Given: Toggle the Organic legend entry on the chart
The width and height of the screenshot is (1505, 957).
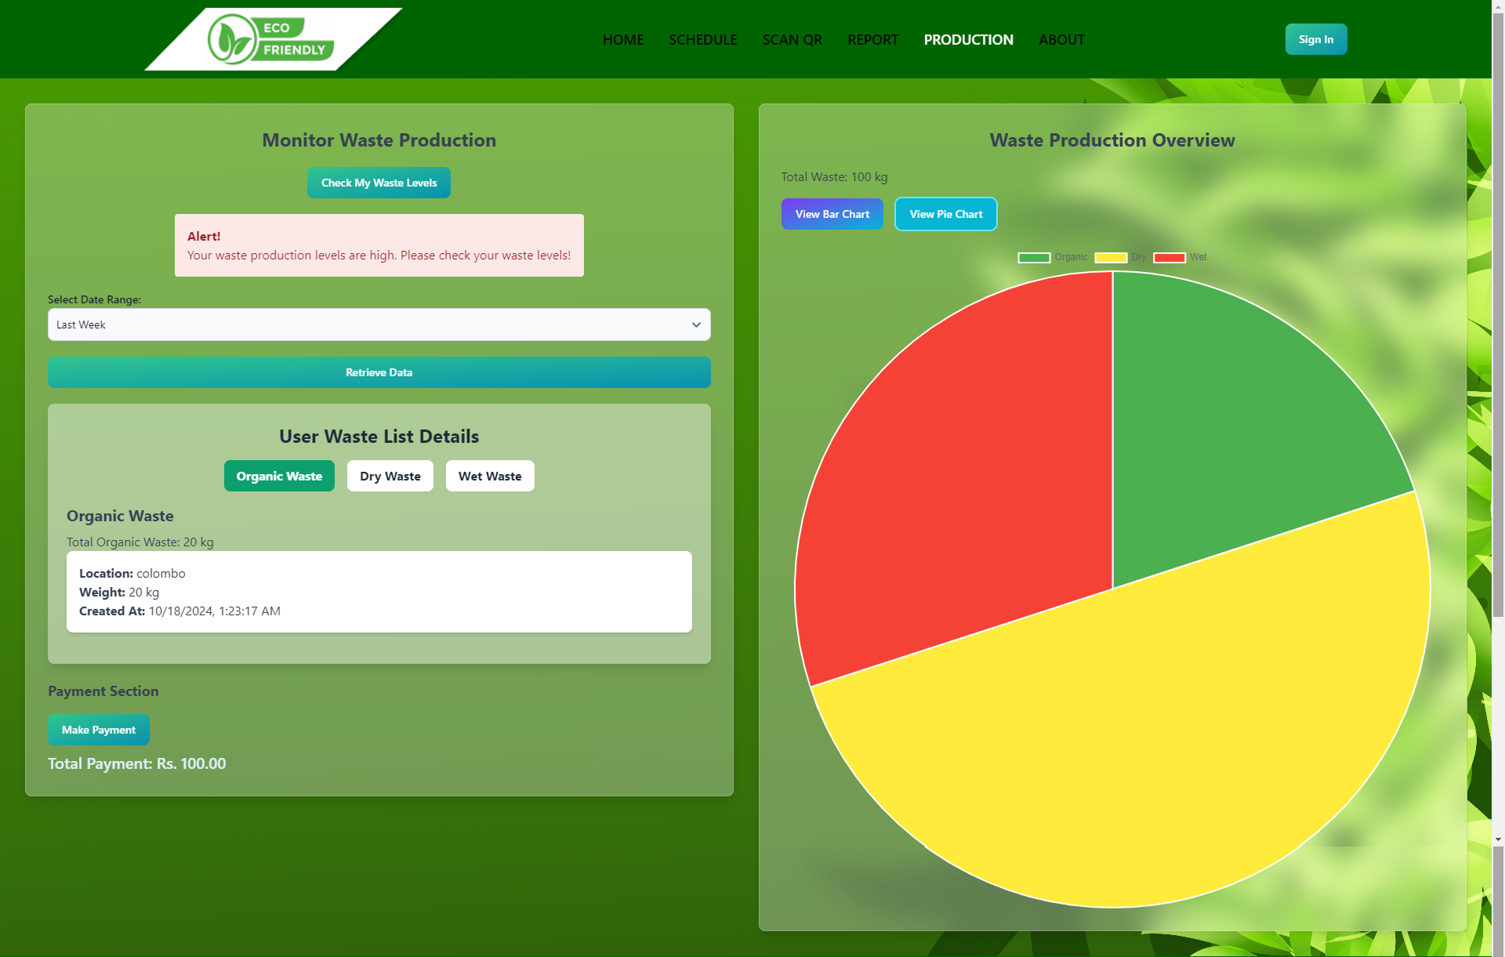Looking at the screenshot, I should pyautogui.click(x=1054, y=256).
